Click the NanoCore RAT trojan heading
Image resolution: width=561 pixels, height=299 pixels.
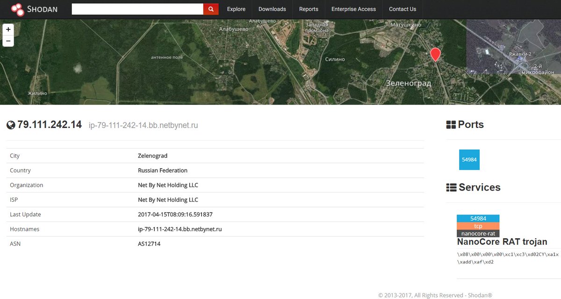tap(502, 242)
